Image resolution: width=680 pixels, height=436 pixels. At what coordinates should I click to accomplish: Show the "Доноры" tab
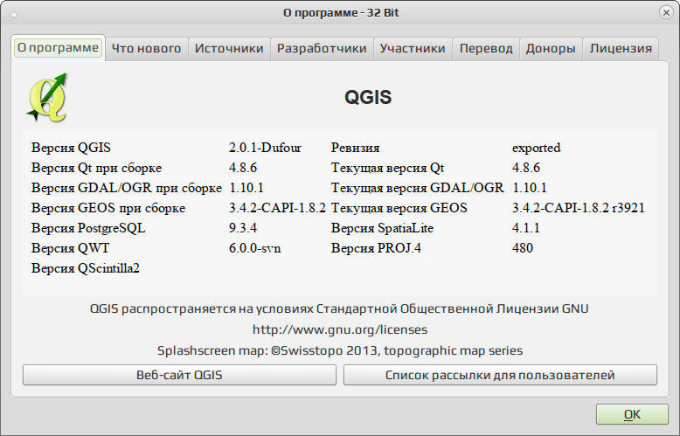[551, 48]
